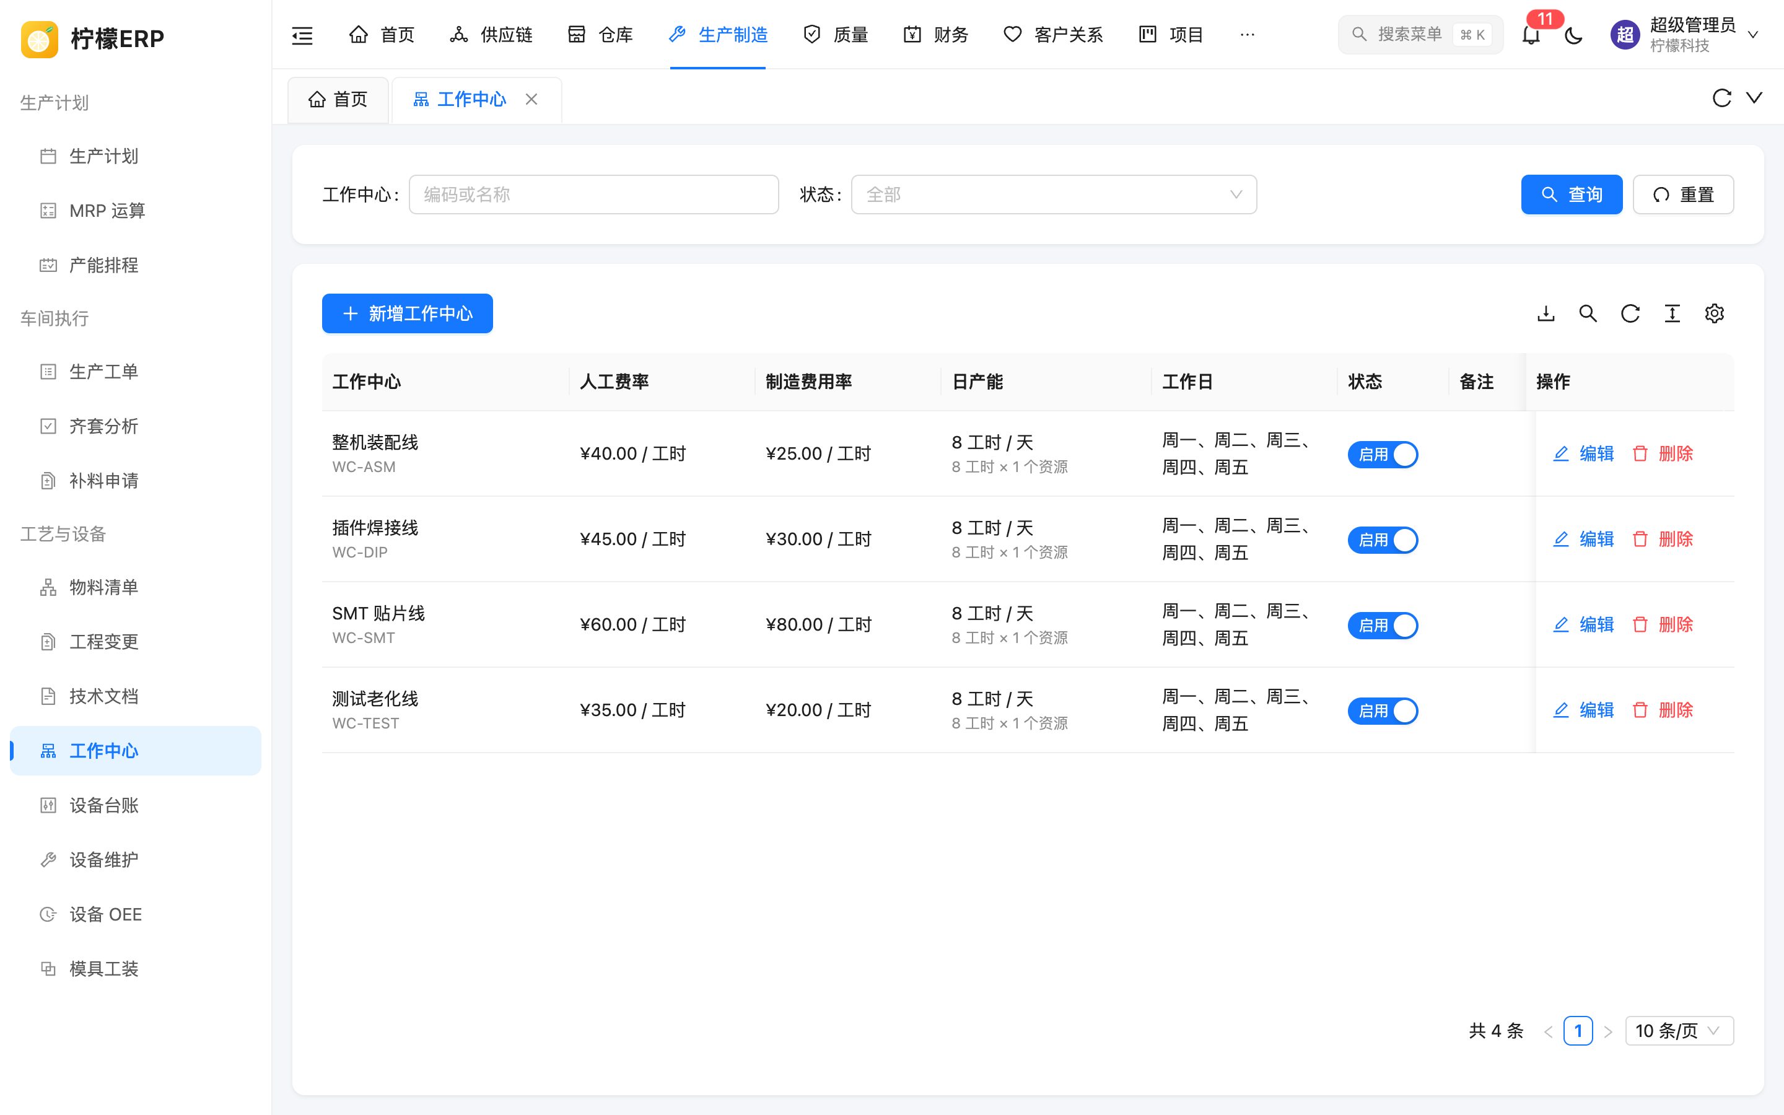This screenshot has height=1115, width=1784.
Task: Open 生产工单 in sidebar
Action: (136, 372)
